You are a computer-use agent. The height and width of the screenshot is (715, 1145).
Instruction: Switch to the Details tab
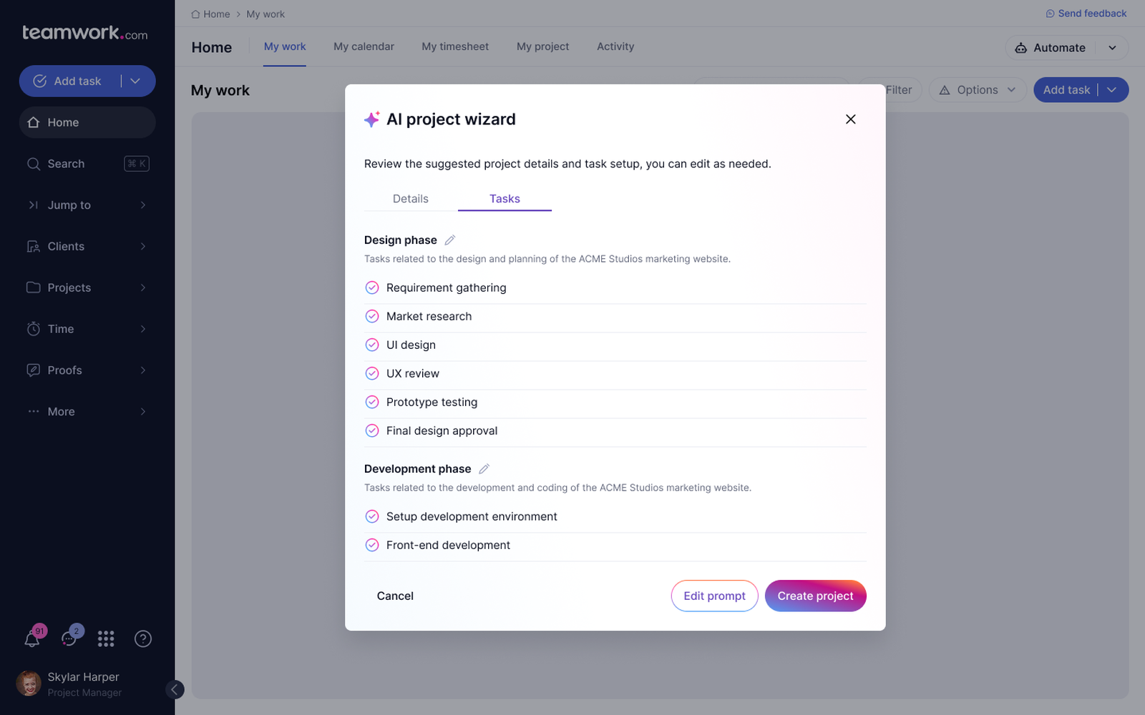(410, 199)
